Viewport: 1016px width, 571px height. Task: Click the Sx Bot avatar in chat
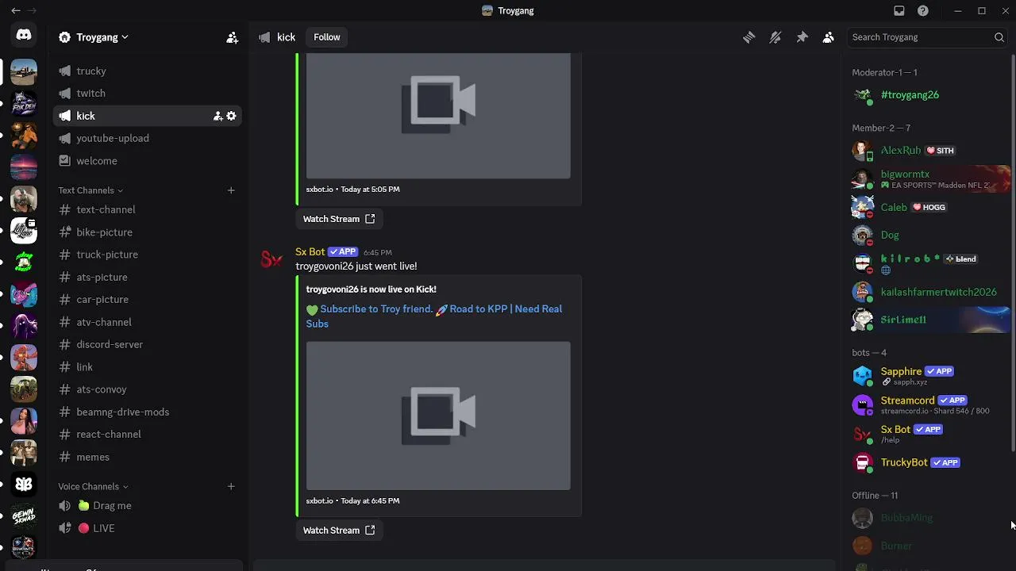click(271, 260)
